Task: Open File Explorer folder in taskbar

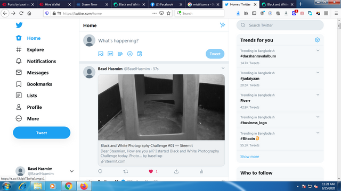Action: tap(37, 186)
